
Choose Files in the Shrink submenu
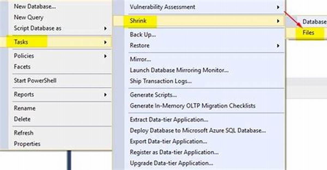click(x=308, y=33)
